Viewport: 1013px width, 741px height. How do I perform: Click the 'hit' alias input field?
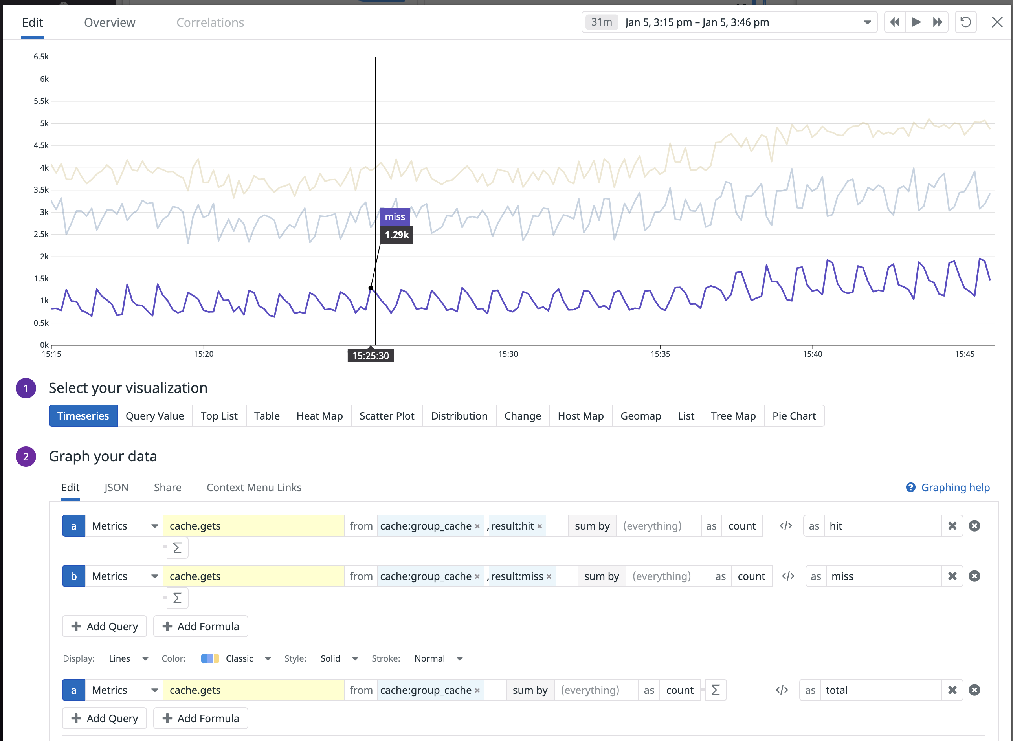[x=883, y=526]
